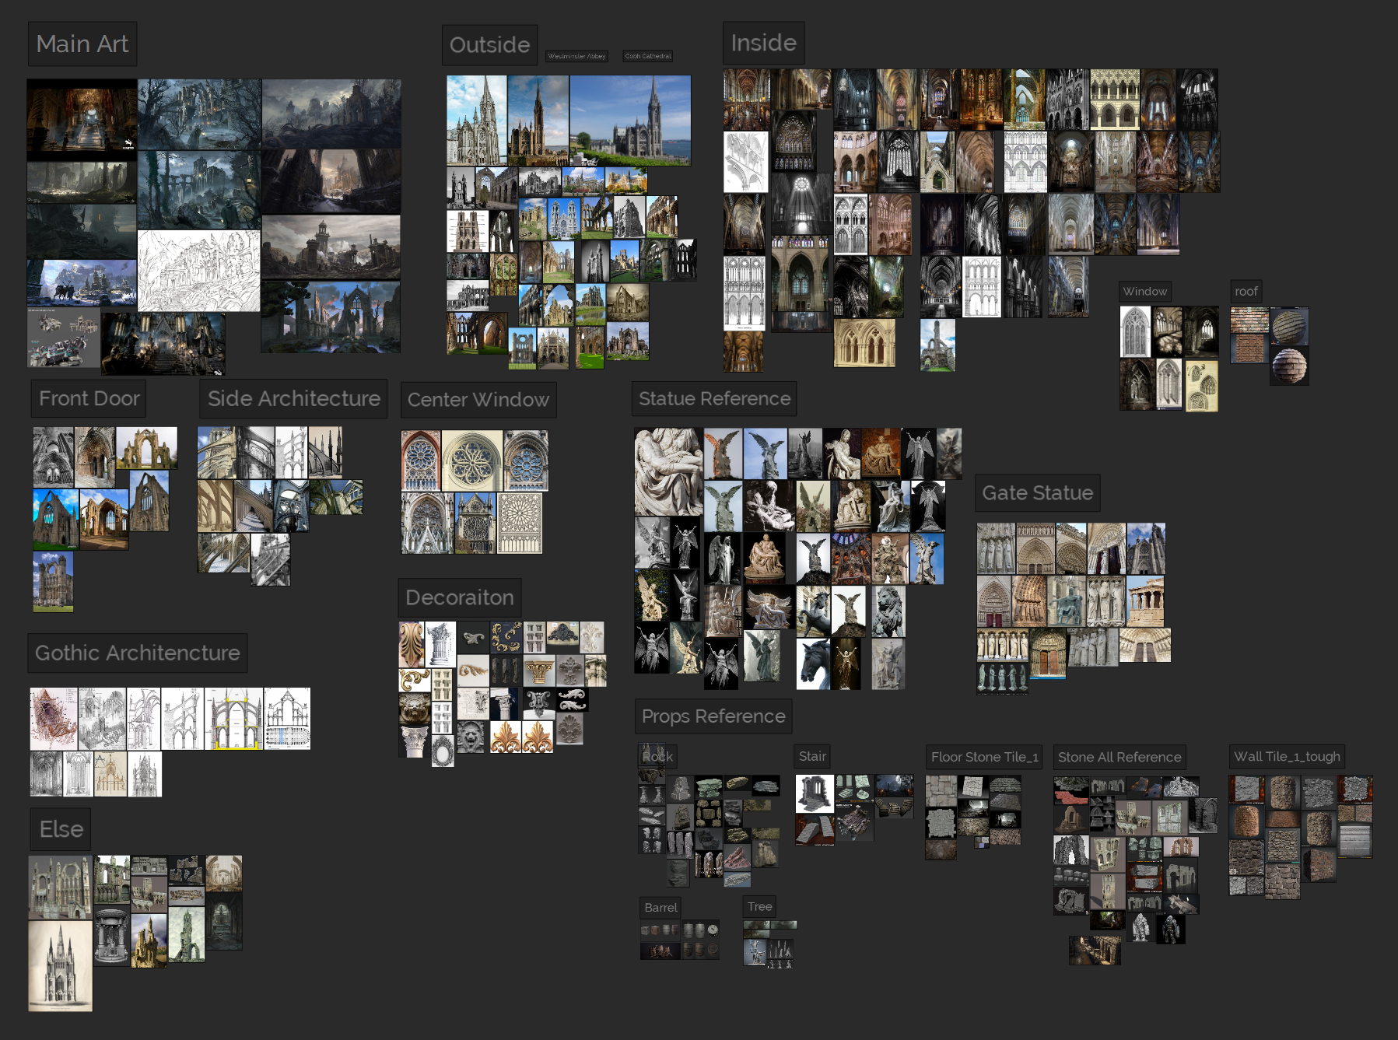Select the white line-sketch concept in Main Art
This screenshot has height=1040, width=1398.
(199, 271)
